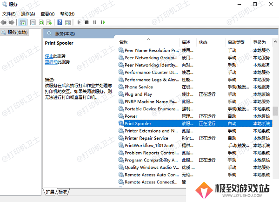Select the Portable Device Enumera... service
The height and width of the screenshot is (202, 279).
point(152,109)
